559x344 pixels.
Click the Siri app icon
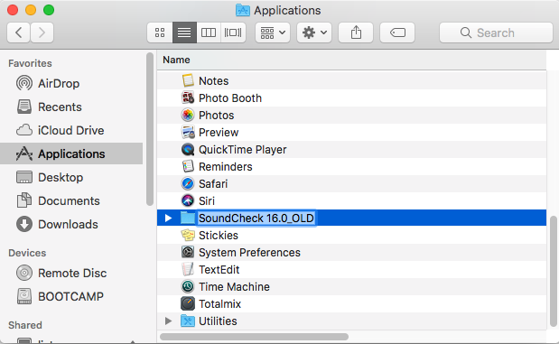point(188,200)
